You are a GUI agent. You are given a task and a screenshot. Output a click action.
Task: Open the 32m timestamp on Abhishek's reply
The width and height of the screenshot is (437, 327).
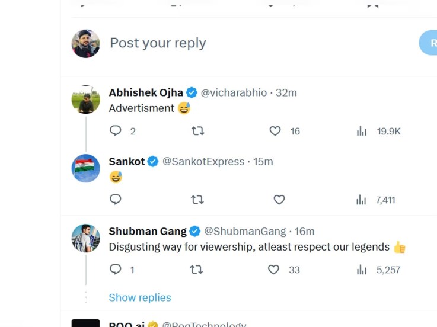(x=286, y=92)
